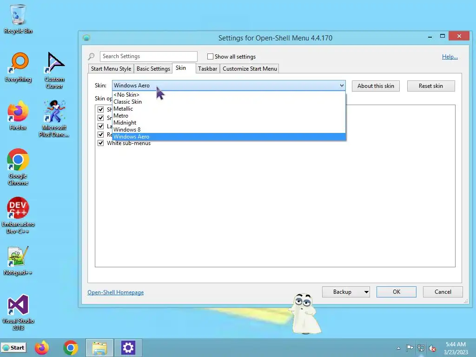This screenshot has height=357, width=476.
Task: Confirm settings with OK
Action: pyautogui.click(x=397, y=292)
